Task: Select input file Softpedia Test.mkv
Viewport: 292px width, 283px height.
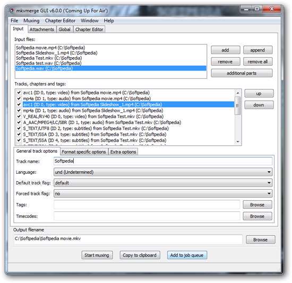Action: (111, 58)
